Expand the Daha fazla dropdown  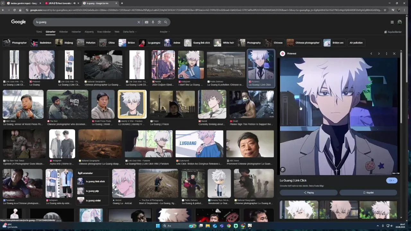pyautogui.click(x=130, y=32)
